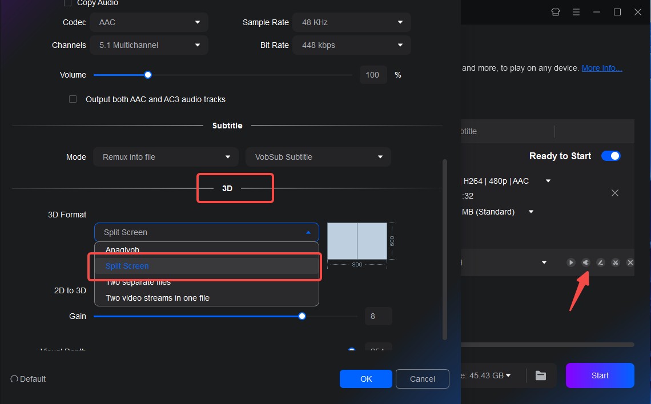The width and height of the screenshot is (651, 404).
Task: Switch off the Ready to Start toggle
Action: [x=610, y=156]
